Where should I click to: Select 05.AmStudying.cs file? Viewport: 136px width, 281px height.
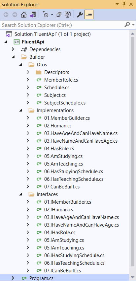pyautogui.click(x=63, y=156)
